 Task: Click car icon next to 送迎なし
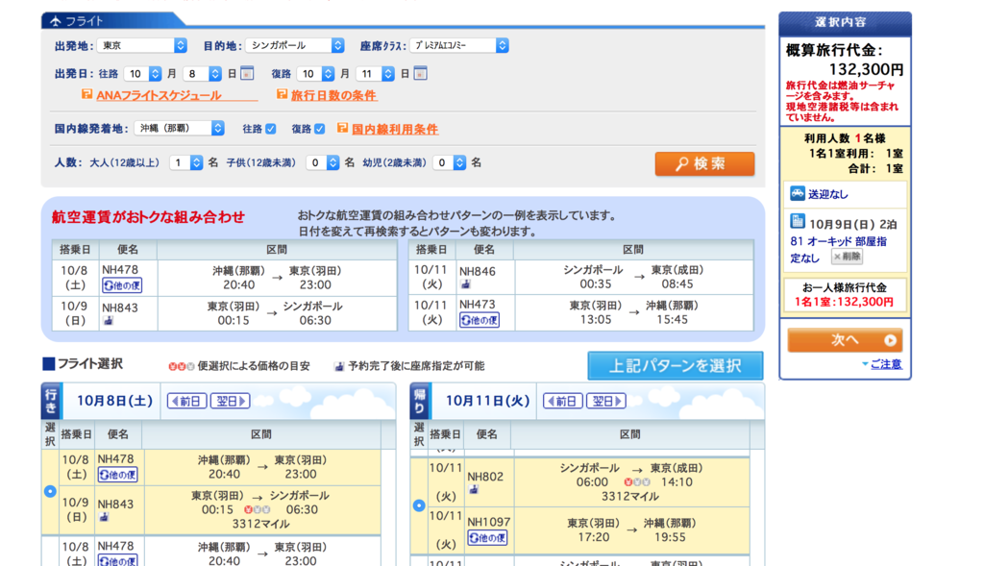pos(797,193)
